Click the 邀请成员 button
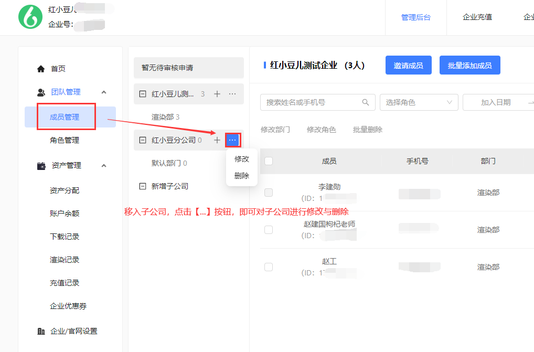 (x=408, y=65)
